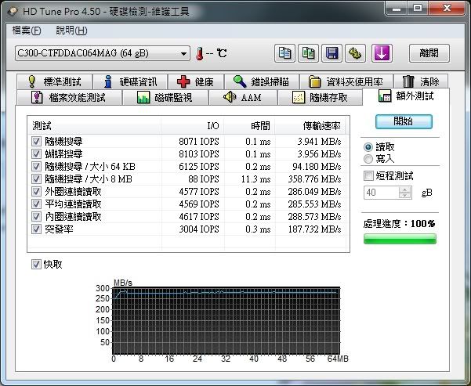The image size is (471, 386).
Task: Click the 358.776 MB/s transfer rate value
Action: click(x=314, y=179)
